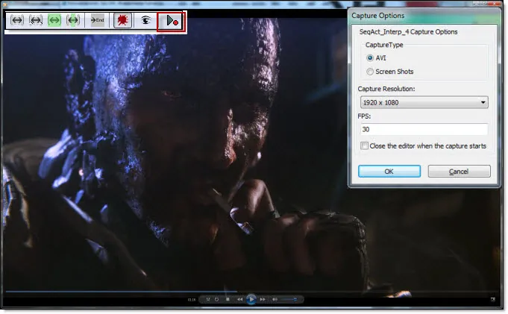Click the fullscreen icon in media player corner
The image size is (508, 314).
(x=493, y=299)
